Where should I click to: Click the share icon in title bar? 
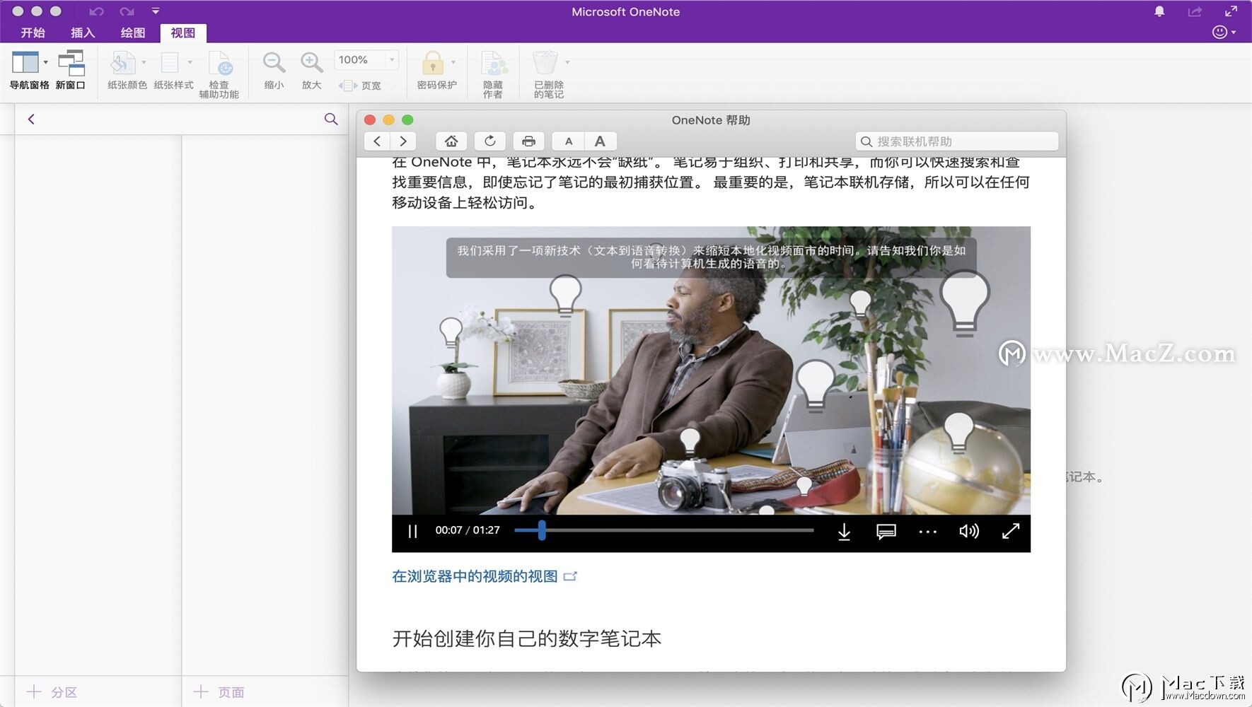[x=1195, y=11]
